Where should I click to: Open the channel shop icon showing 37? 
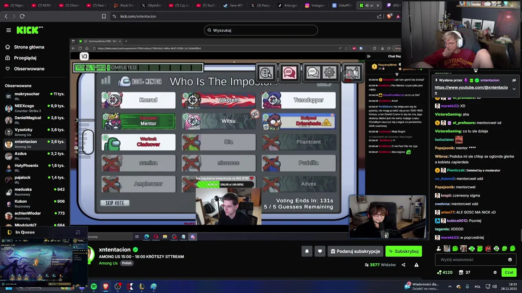point(464,272)
